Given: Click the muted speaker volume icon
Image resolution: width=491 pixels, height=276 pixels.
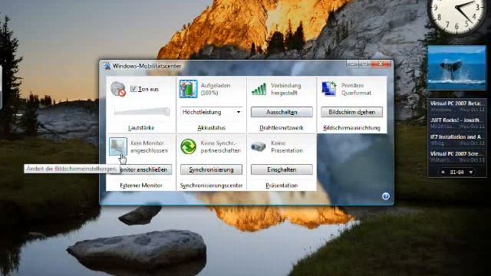Looking at the screenshot, I should 118,89.
